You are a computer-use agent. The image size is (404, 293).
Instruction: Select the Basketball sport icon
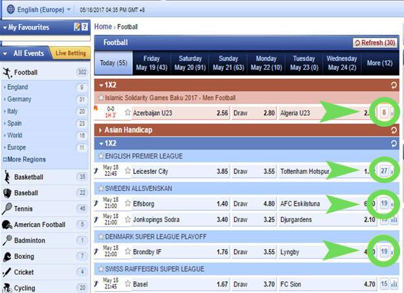[x=7, y=177]
